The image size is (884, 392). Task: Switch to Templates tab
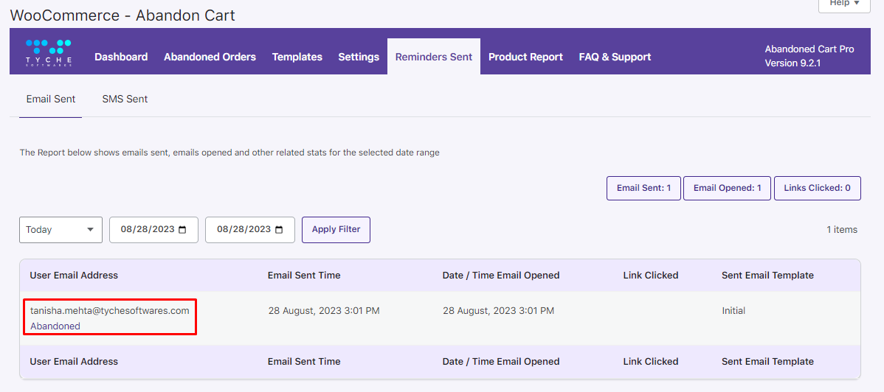pyautogui.click(x=297, y=57)
